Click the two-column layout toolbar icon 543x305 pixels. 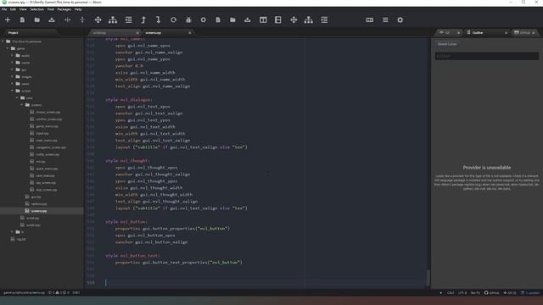click(263, 20)
